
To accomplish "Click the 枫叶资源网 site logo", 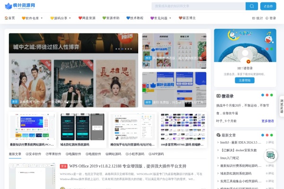I will tap(20, 6).
